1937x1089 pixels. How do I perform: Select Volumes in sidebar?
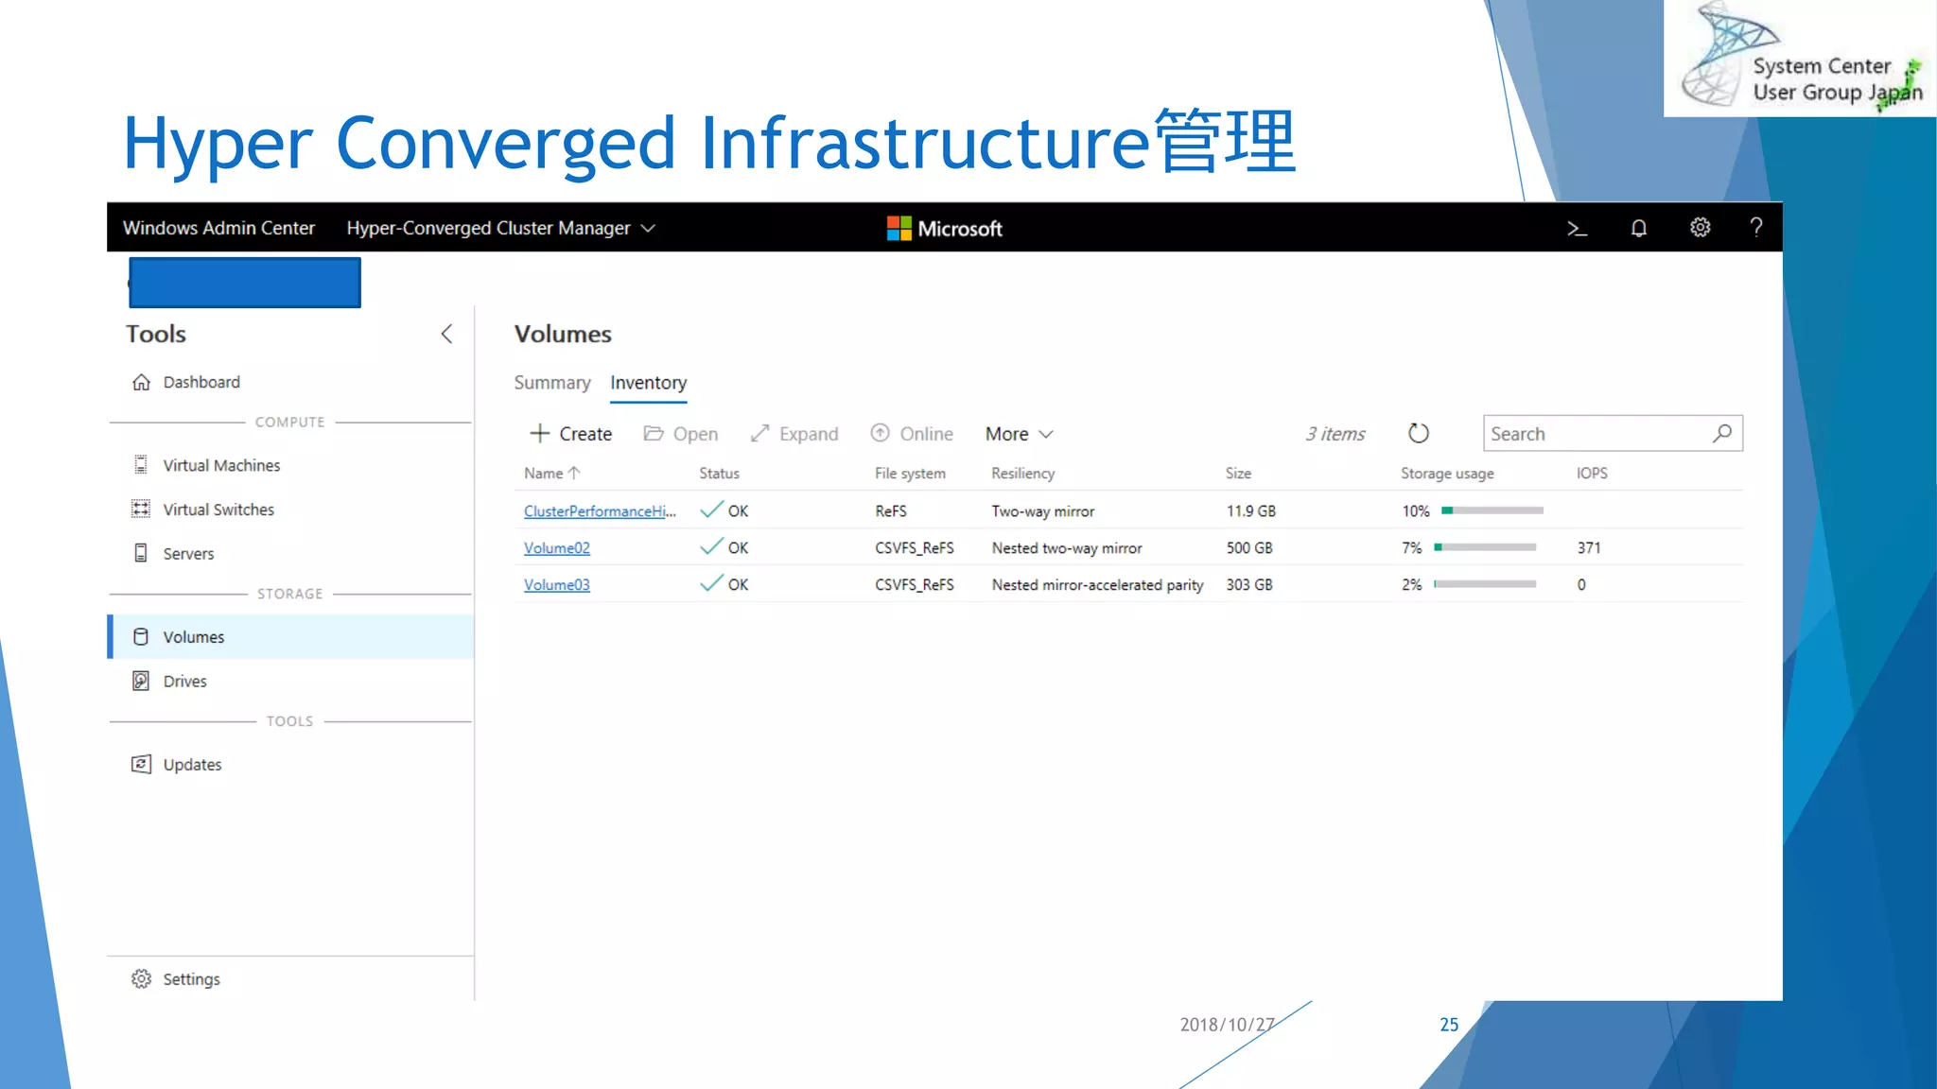[x=290, y=637]
